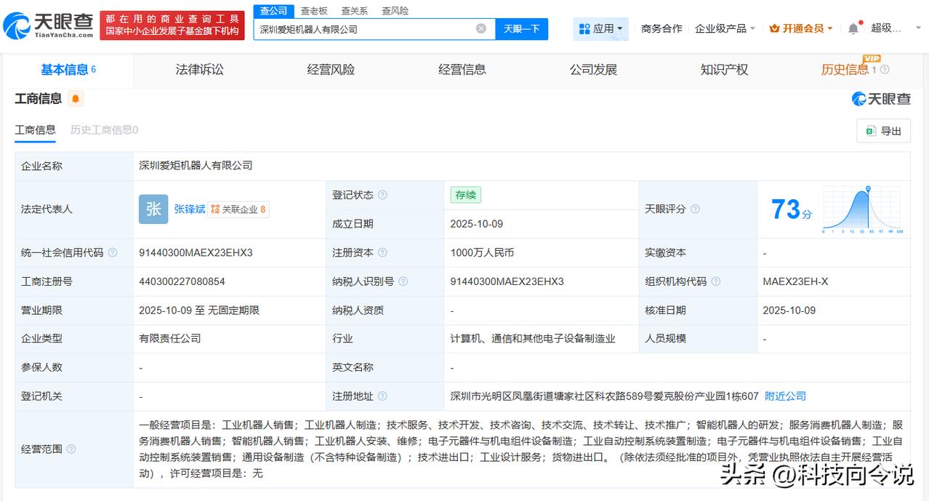Click the 天眼评分 bell curve chart
Screen dimensions: 929x501
point(863,209)
